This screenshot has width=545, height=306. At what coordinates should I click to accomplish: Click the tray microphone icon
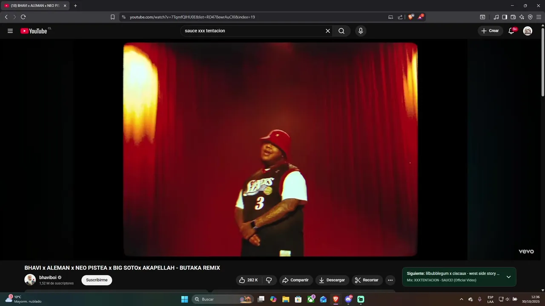pos(479,299)
